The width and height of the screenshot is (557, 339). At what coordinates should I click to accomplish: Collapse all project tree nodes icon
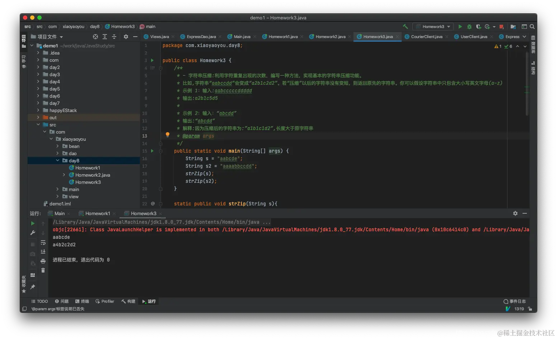[114, 37]
